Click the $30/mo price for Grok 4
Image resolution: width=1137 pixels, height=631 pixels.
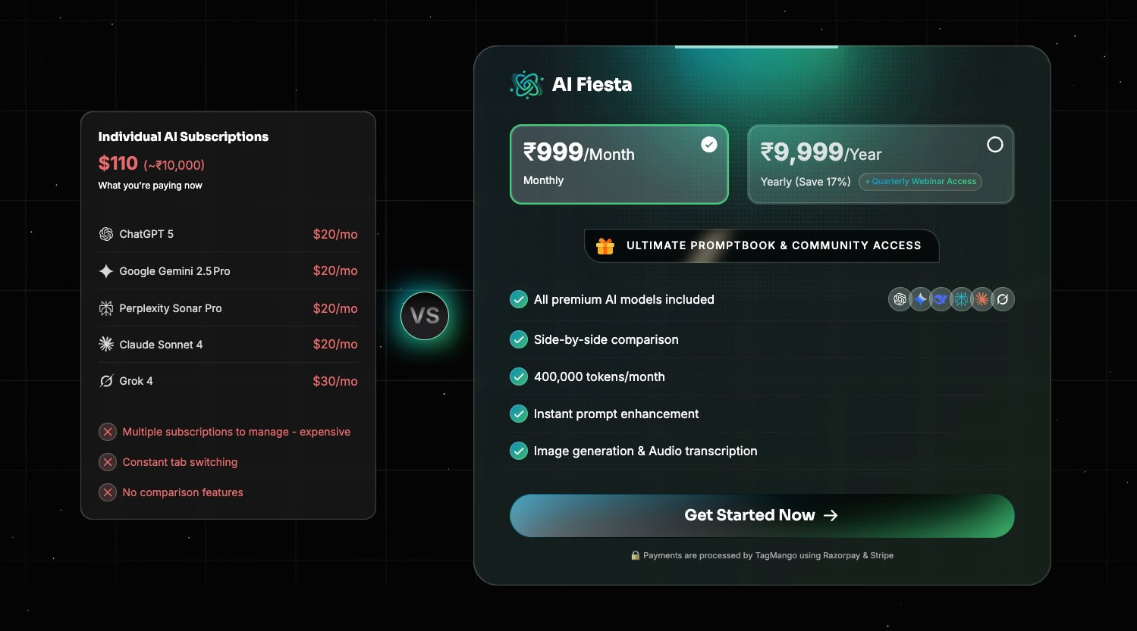[x=335, y=381]
